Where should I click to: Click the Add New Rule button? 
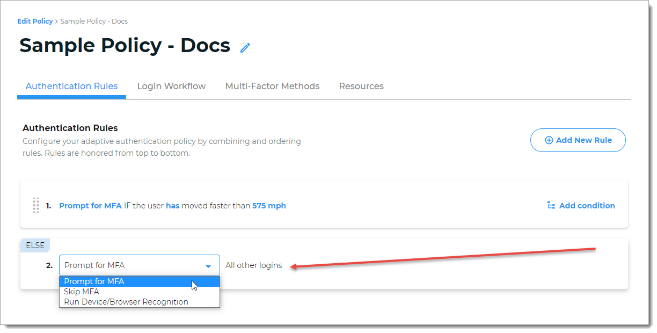tap(578, 140)
